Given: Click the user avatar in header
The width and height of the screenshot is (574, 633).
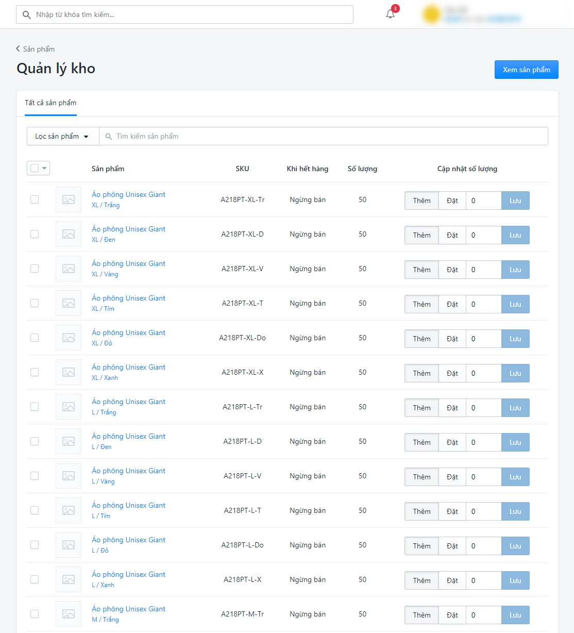Looking at the screenshot, I should pos(431,14).
